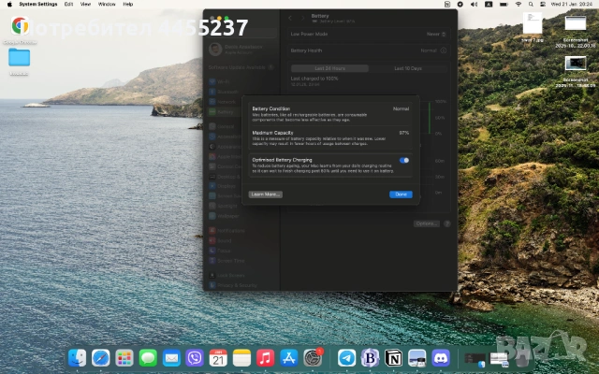The width and height of the screenshot is (599, 374).
Task: Open Spotlight search from the menu bar
Action: point(531,4)
